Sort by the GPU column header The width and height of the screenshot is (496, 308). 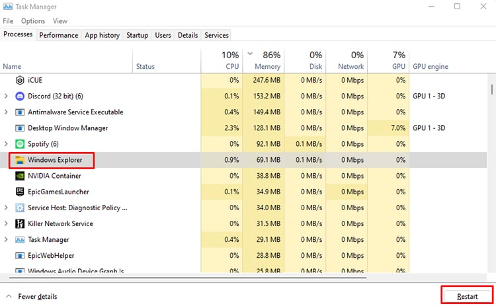[399, 66]
